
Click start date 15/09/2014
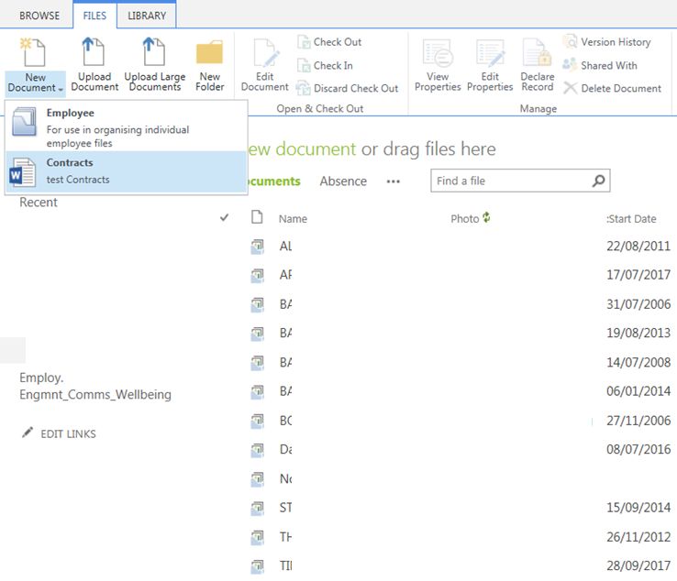(x=638, y=508)
